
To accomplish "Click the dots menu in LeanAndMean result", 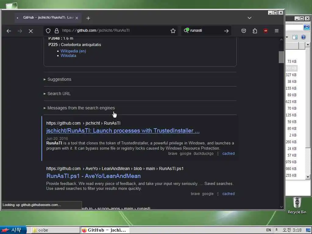I will tap(218, 194).
